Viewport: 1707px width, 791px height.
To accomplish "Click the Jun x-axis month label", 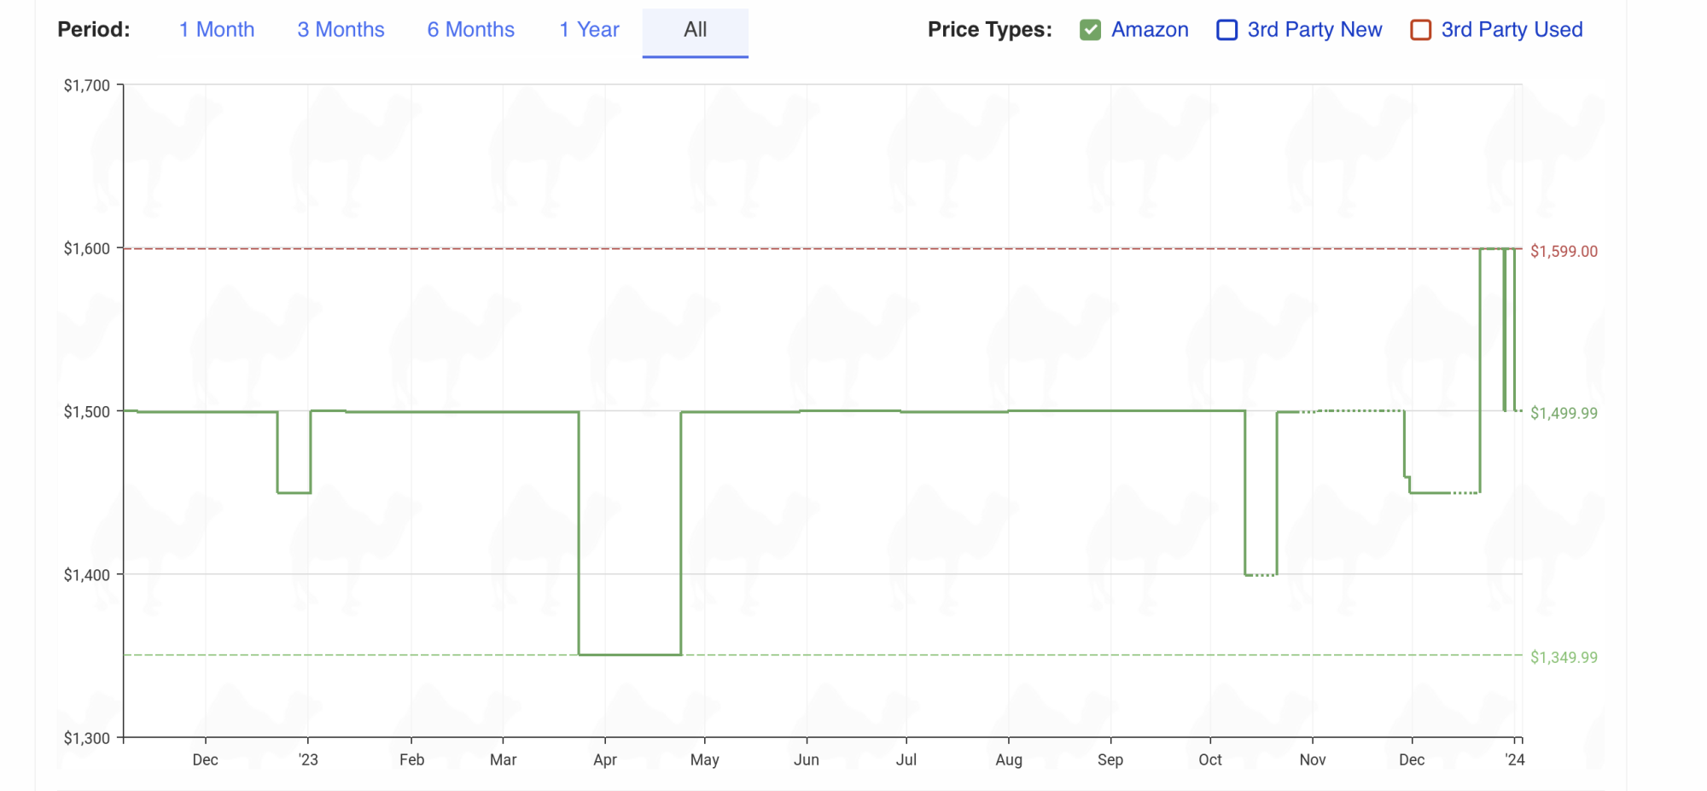I will pyautogui.click(x=806, y=759).
